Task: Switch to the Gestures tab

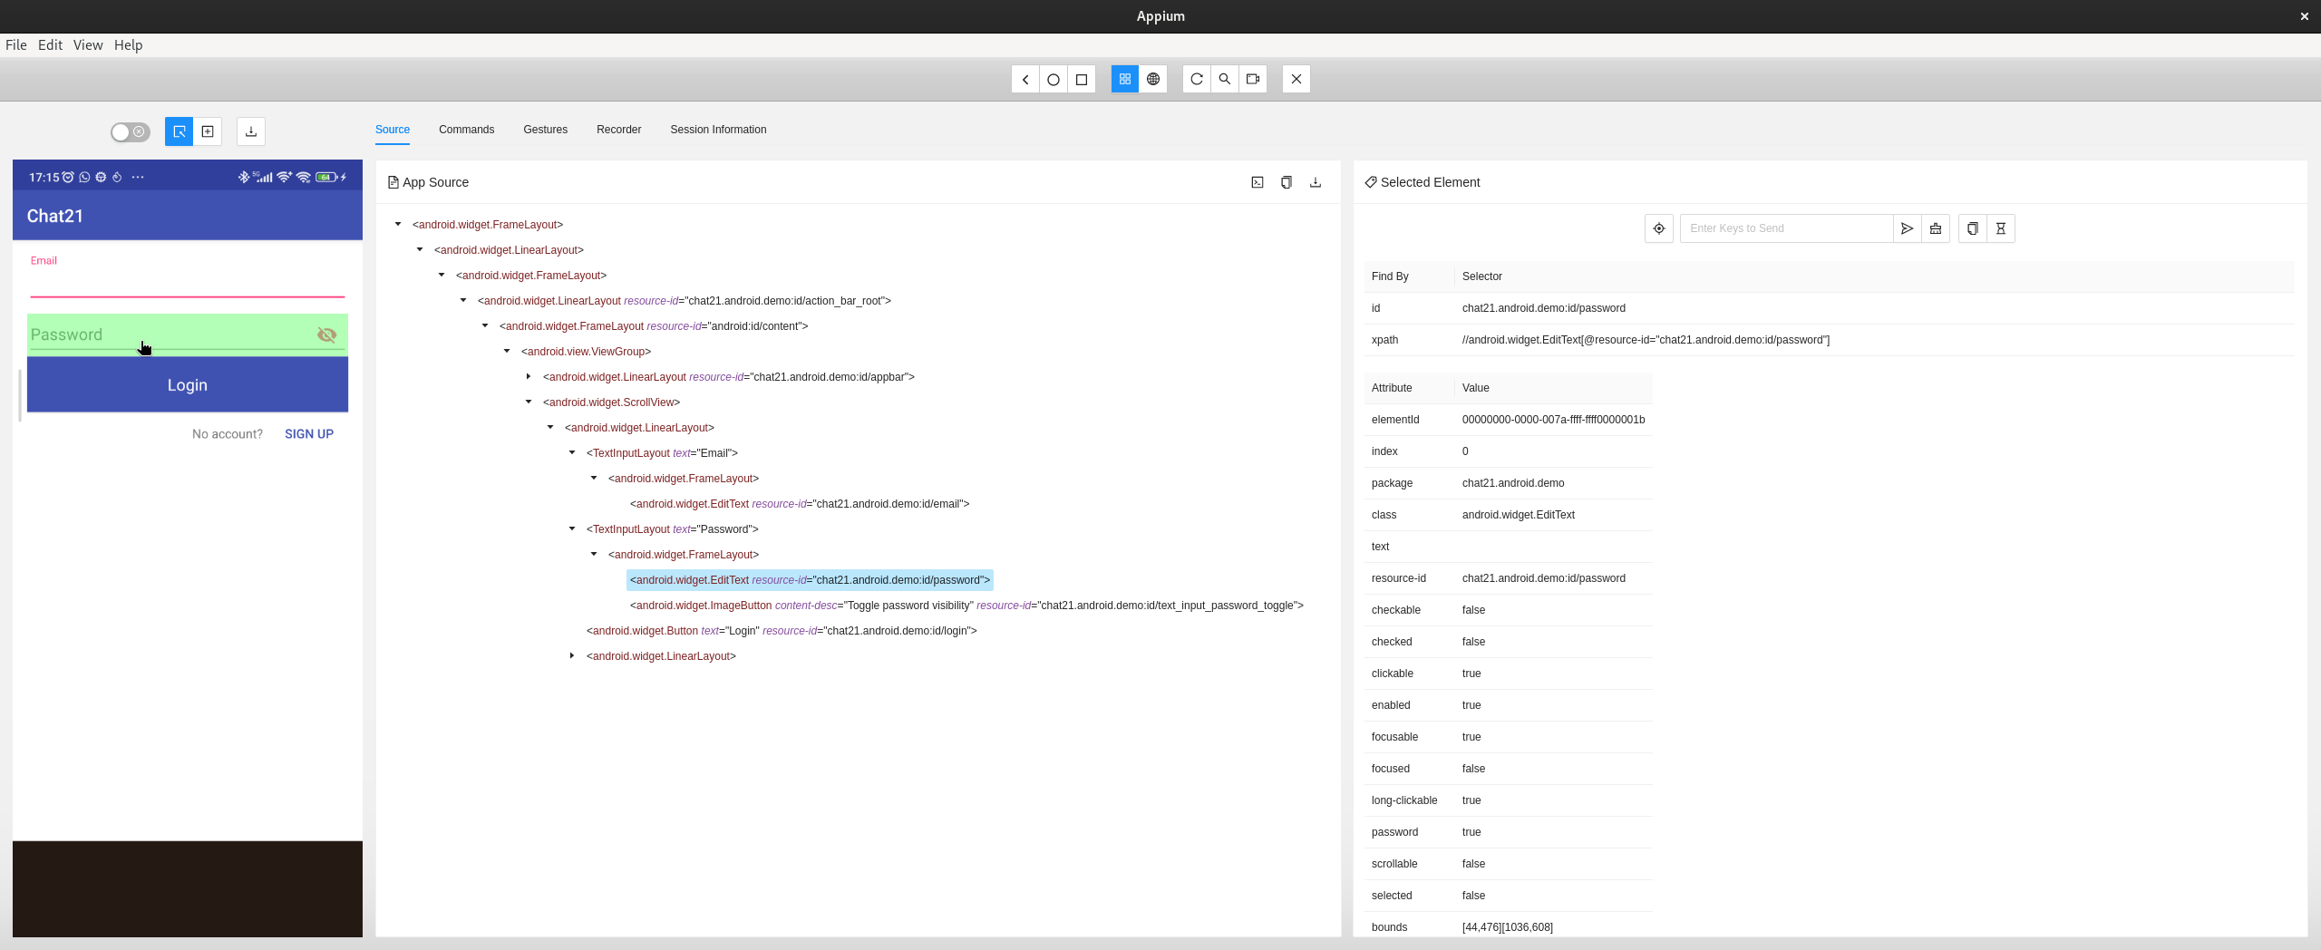Action: (545, 130)
